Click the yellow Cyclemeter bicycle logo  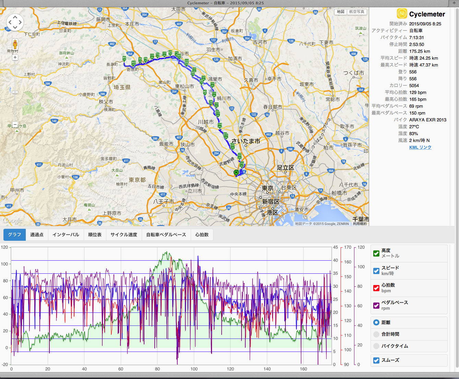coord(402,14)
